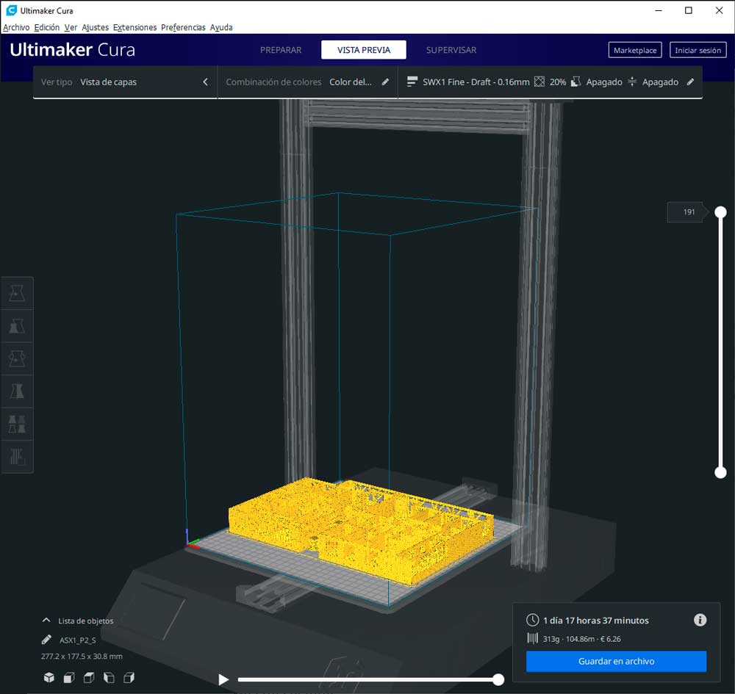Select the Move tool in left toolbar
735x694 pixels.
pyautogui.click(x=17, y=294)
